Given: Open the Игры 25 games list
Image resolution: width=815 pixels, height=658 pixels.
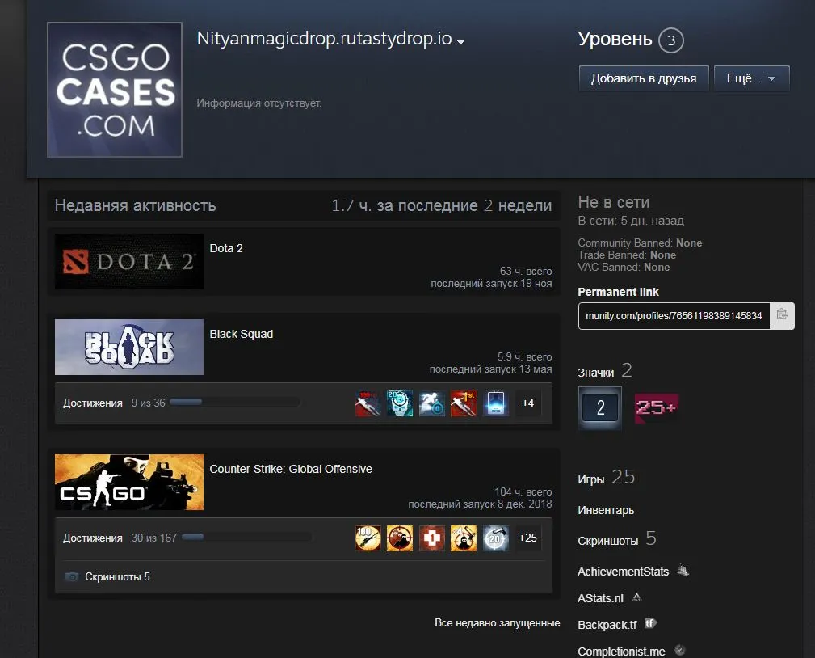Looking at the screenshot, I should click(x=607, y=478).
